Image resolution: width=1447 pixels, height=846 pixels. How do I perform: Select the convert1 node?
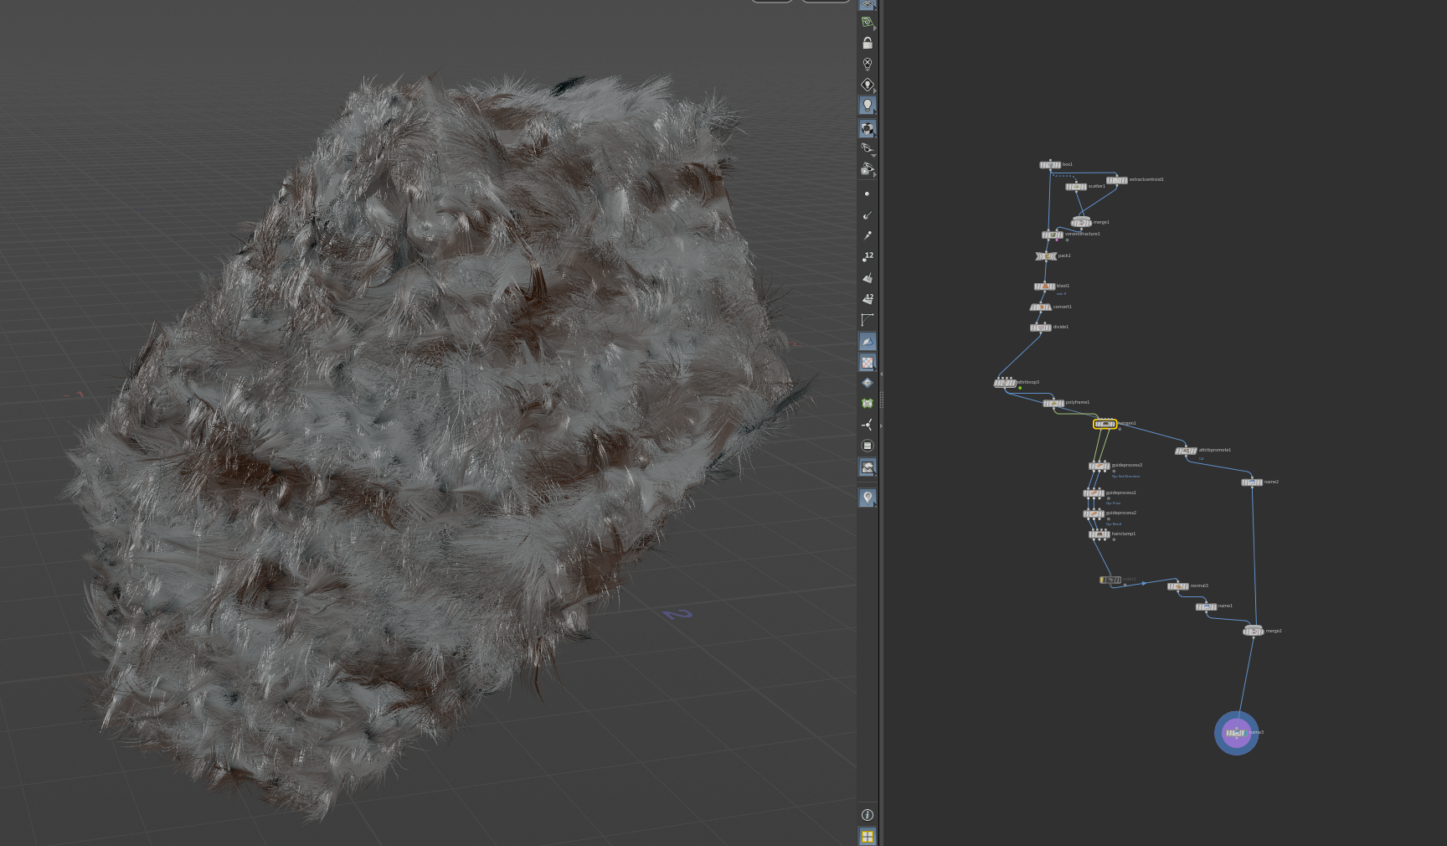pos(1041,307)
